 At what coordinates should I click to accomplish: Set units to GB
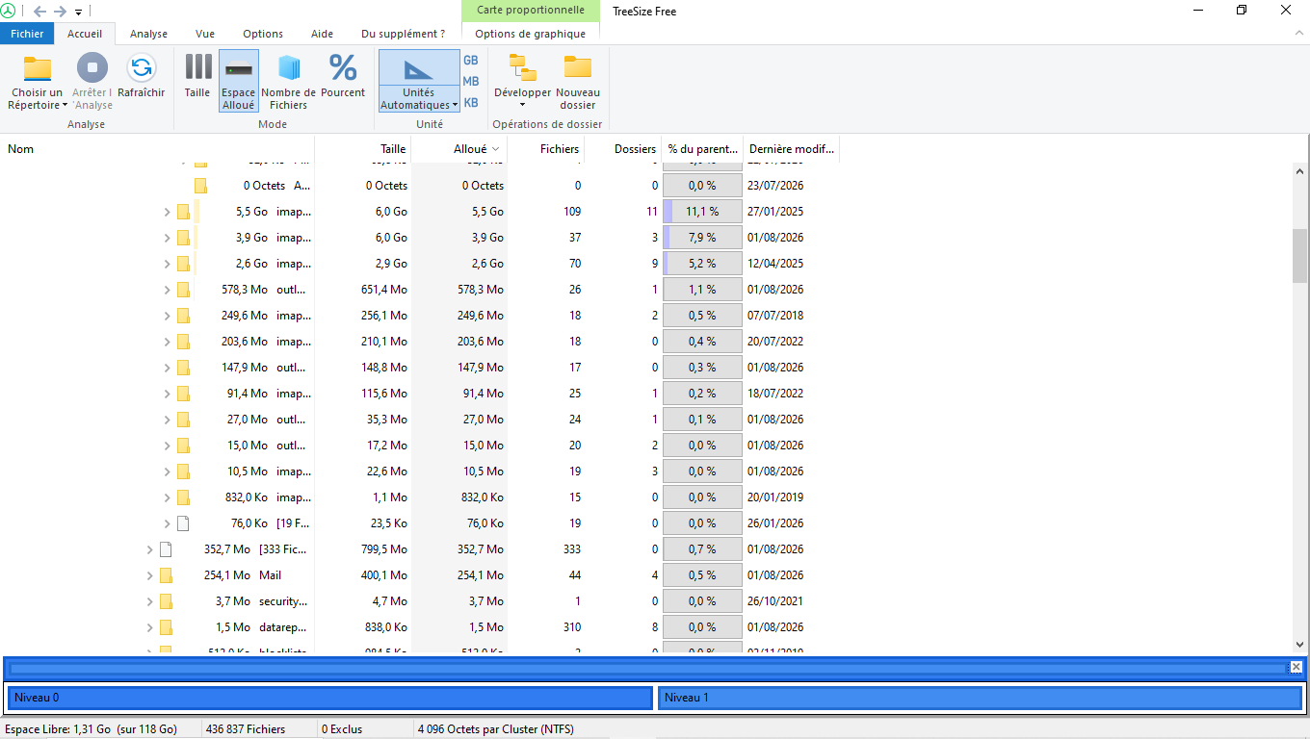click(471, 60)
